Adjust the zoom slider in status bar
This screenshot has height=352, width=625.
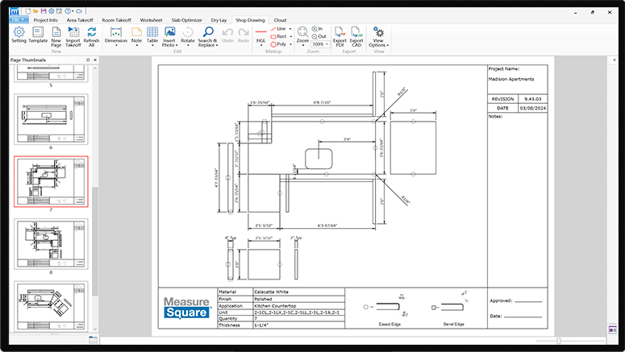pyautogui.click(x=558, y=341)
